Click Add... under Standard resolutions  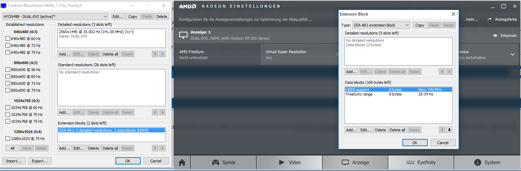coord(64,112)
